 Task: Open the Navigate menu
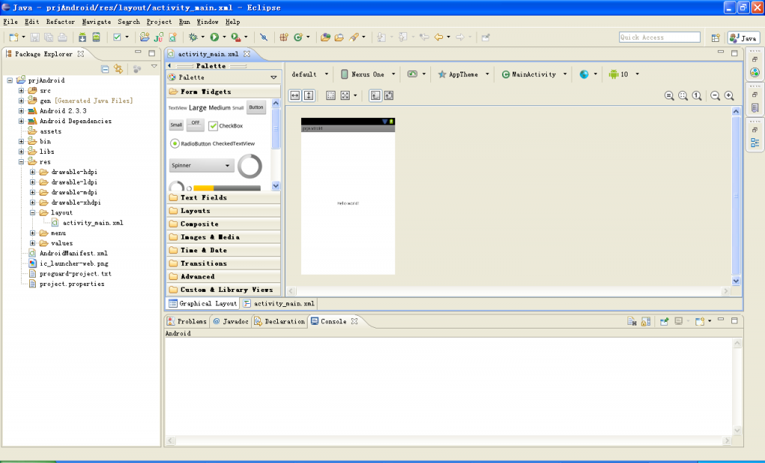[x=96, y=22]
